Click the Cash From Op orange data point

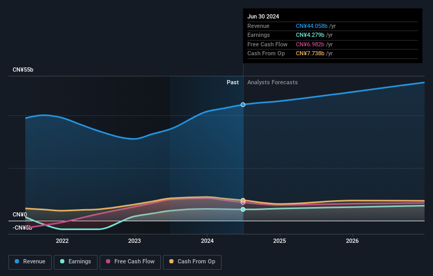pyautogui.click(x=243, y=200)
